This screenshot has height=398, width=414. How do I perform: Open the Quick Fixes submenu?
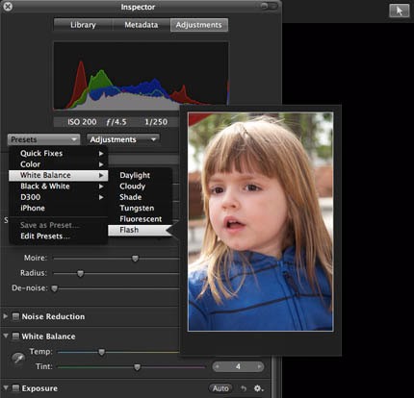click(x=58, y=154)
